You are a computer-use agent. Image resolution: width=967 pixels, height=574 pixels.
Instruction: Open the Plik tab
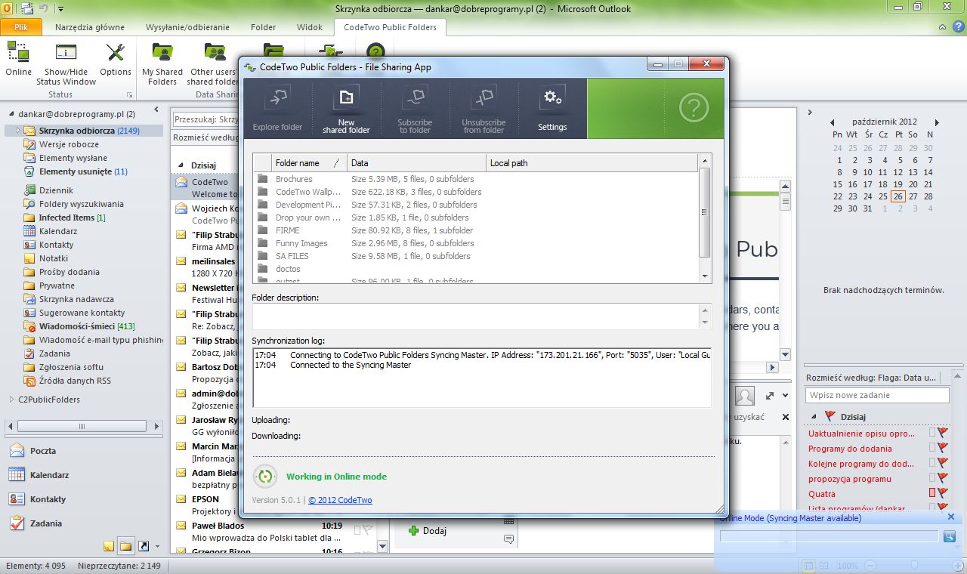pyautogui.click(x=21, y=27)
